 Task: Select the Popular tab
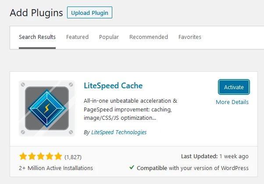point(109,37)
